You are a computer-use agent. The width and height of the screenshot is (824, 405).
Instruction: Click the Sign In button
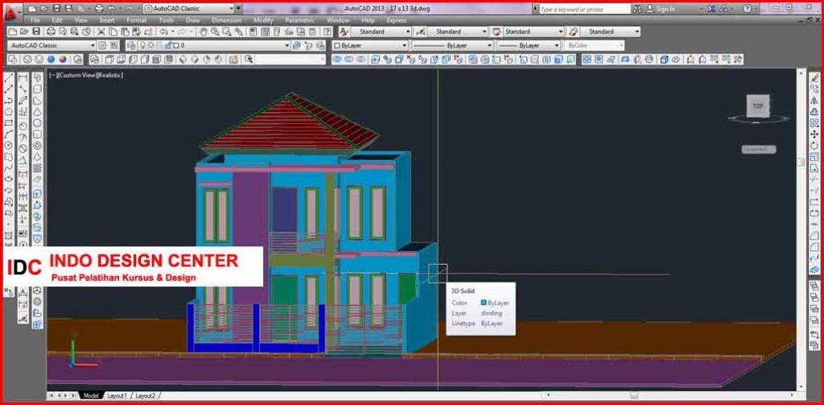661,9
